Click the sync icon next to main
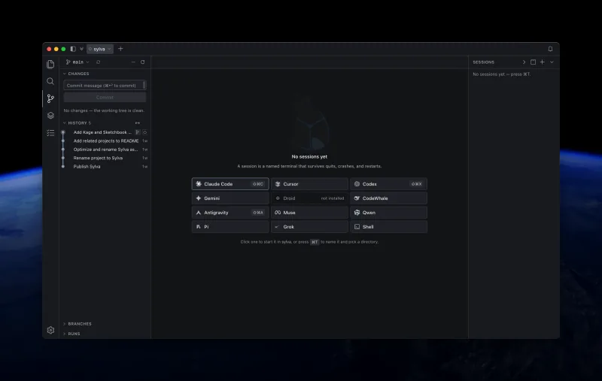Image resolution: width=602 pixels, height=381 pixels. point(99,62)
